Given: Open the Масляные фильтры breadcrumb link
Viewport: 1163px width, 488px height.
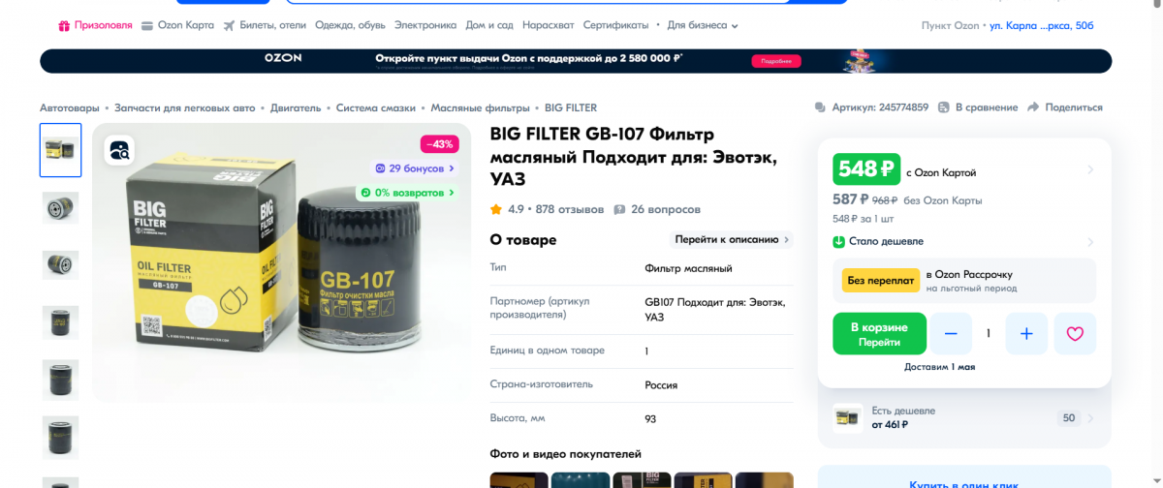Looking at the screenshot, I should click(480, 107).
